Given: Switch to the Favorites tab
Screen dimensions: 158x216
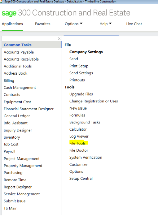Looking at the screenshot, I should 43,24.
